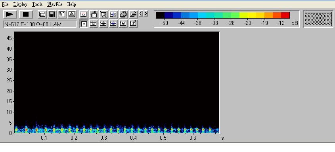335x152 pixels.
Task: Open the Tools menu
Action: click(37, 4)
